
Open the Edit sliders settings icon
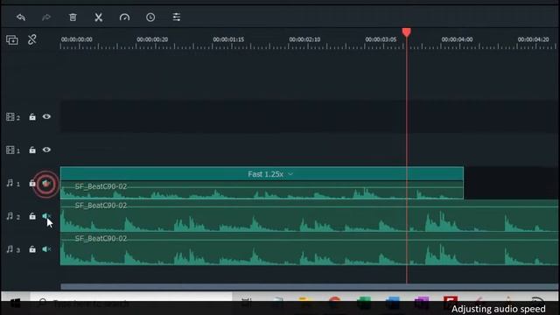(x=177, y=17)
